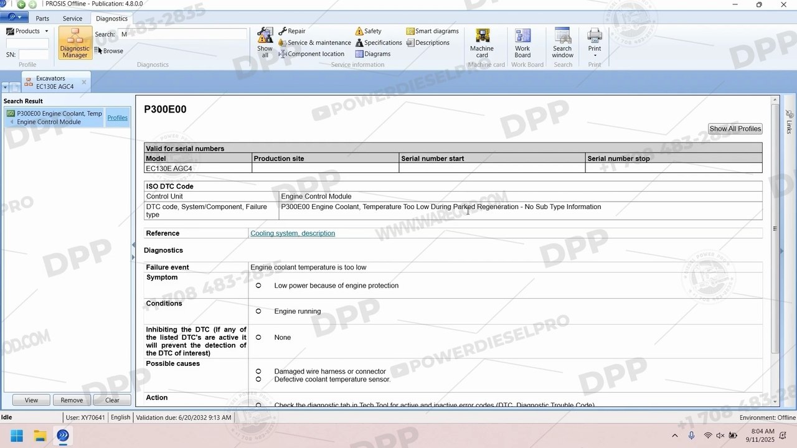Select the Excavators EC130E AGC4 tab

click(55, 82)
